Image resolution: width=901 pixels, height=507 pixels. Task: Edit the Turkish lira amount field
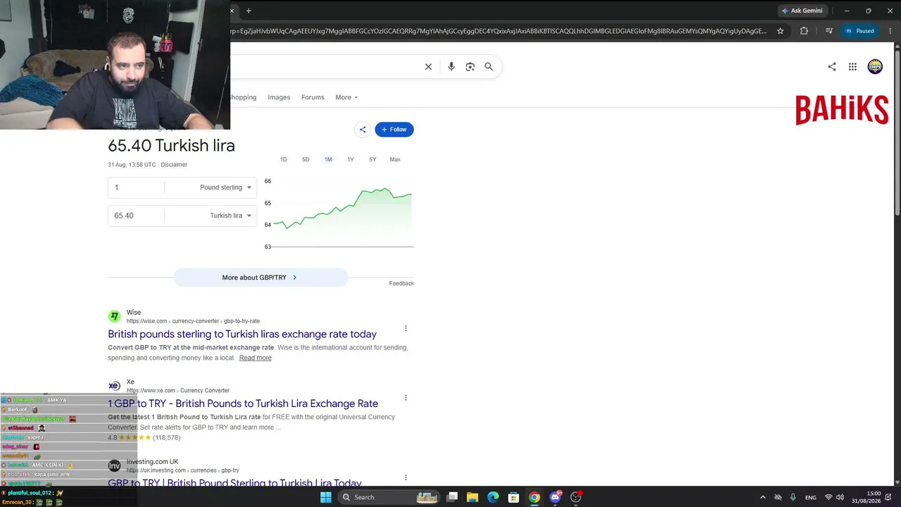(136, 215)
